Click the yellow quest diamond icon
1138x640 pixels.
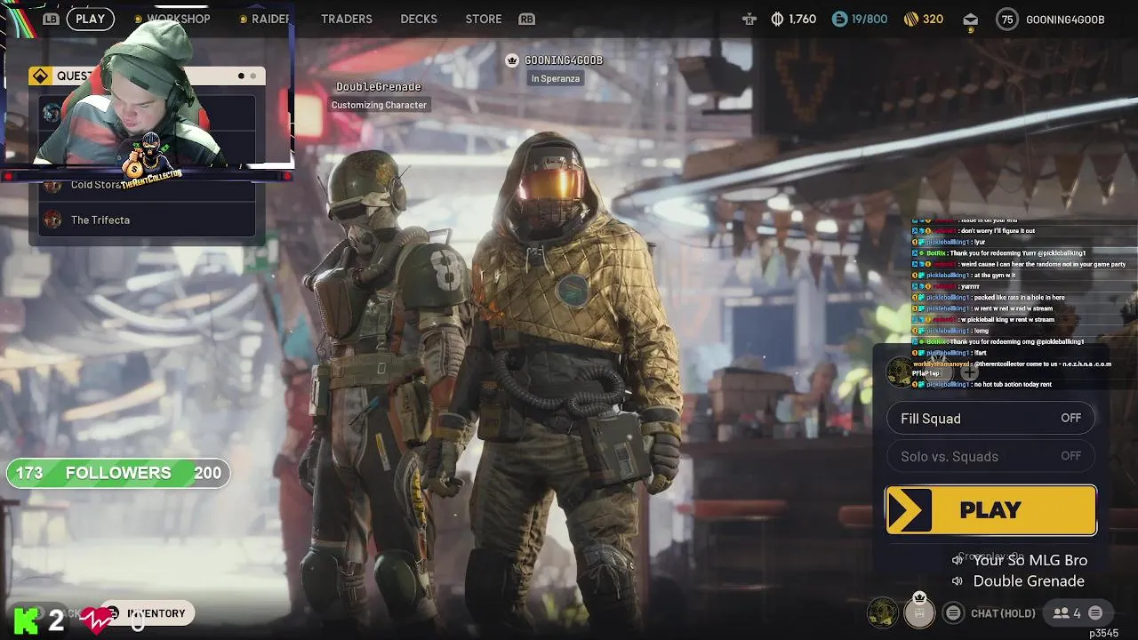click(x=40, y=76)
